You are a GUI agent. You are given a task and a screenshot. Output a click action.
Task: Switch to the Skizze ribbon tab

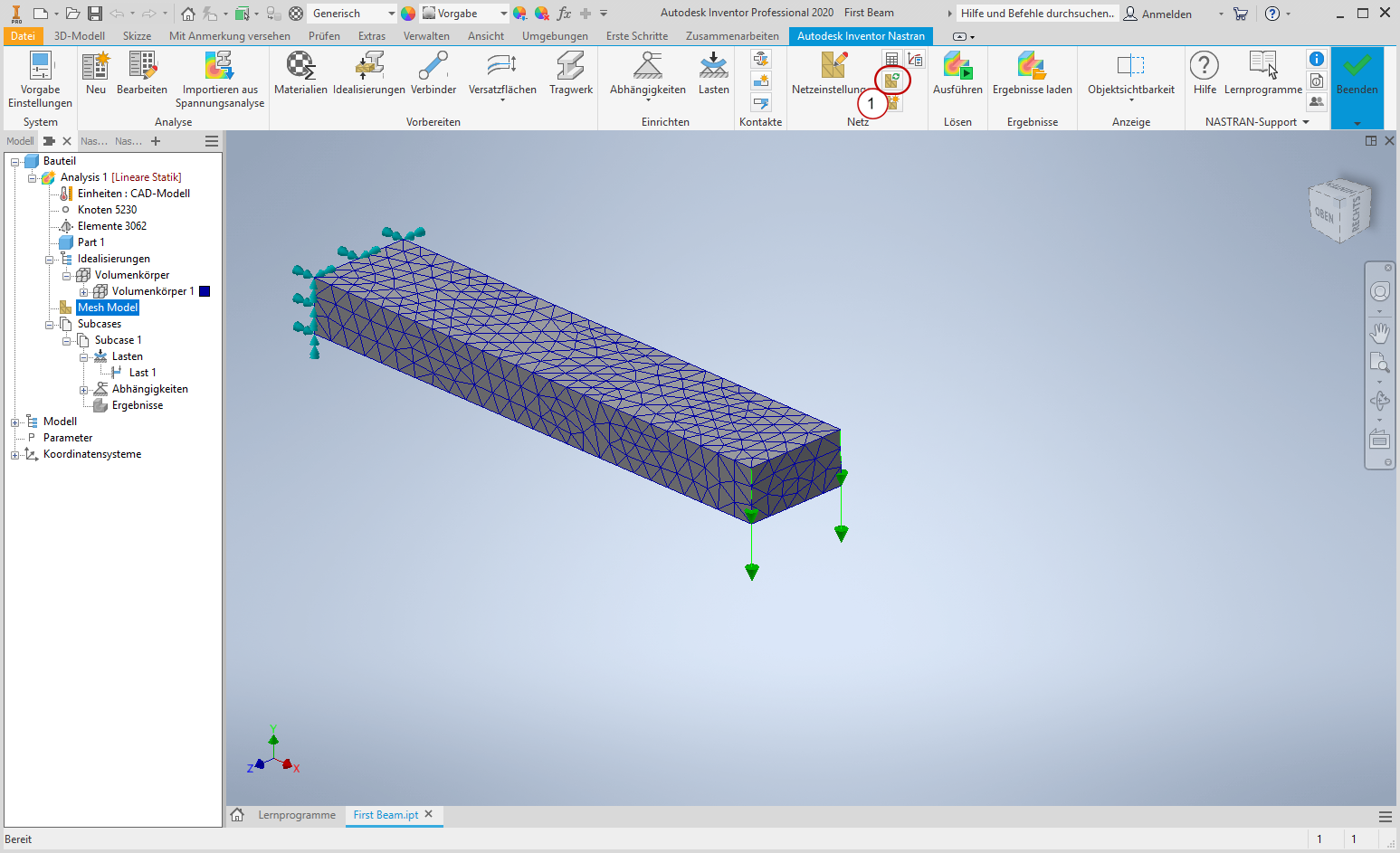click(137, 36)
